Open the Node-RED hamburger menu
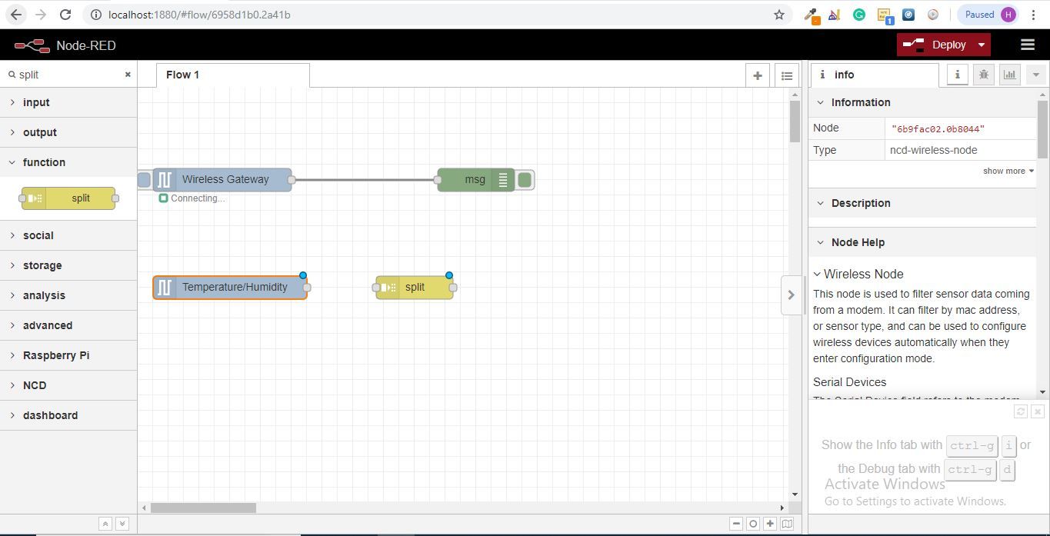This screenshot has width=1050, height=536. pyautogui.click(x=1027, y=45)
